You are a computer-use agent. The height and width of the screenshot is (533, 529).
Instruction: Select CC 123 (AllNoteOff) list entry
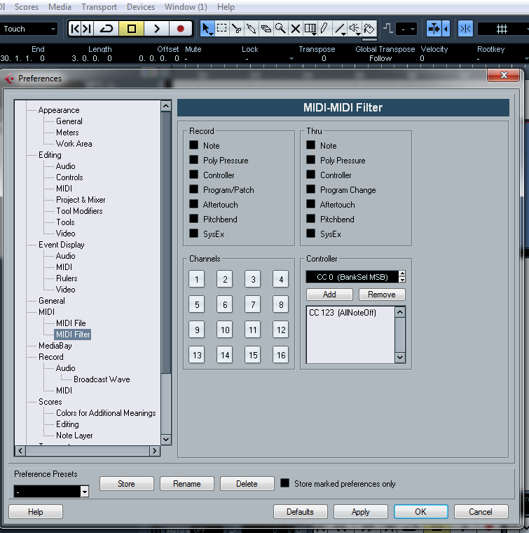click(x=343, y=312)
